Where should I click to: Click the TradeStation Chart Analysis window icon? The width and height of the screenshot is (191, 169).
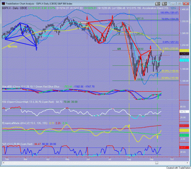coord(4,4)
